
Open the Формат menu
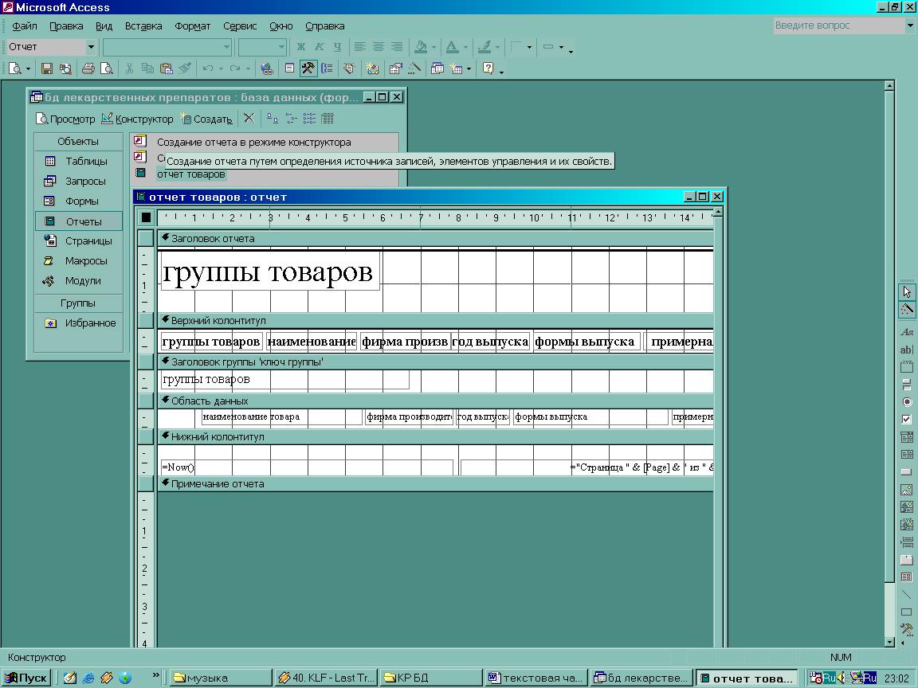coord(193,25)
